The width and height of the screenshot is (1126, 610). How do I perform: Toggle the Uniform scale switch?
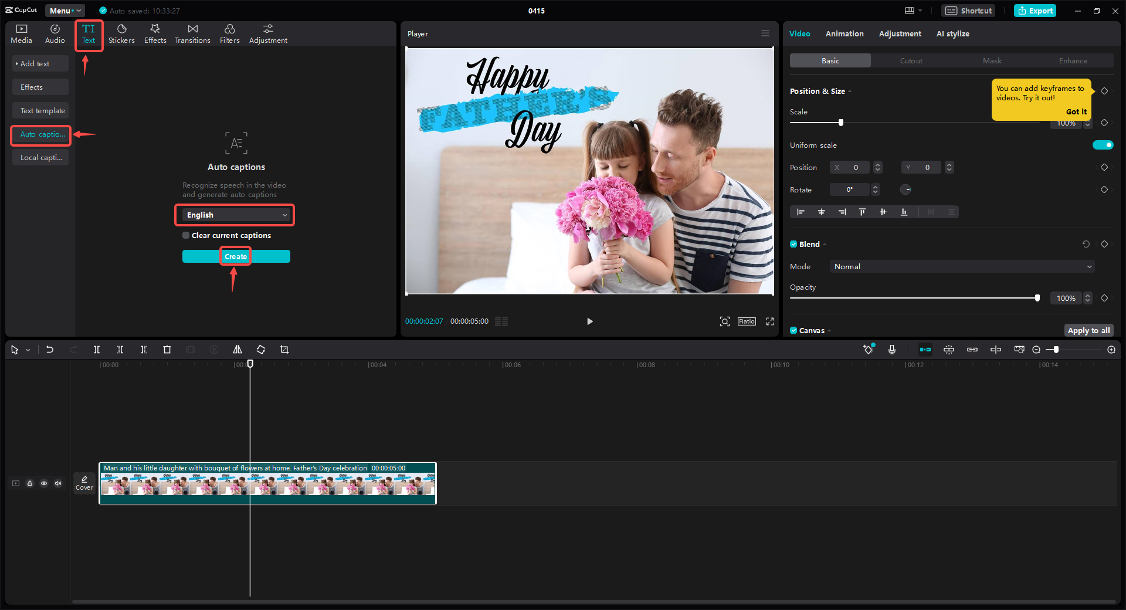point(1103,145)
